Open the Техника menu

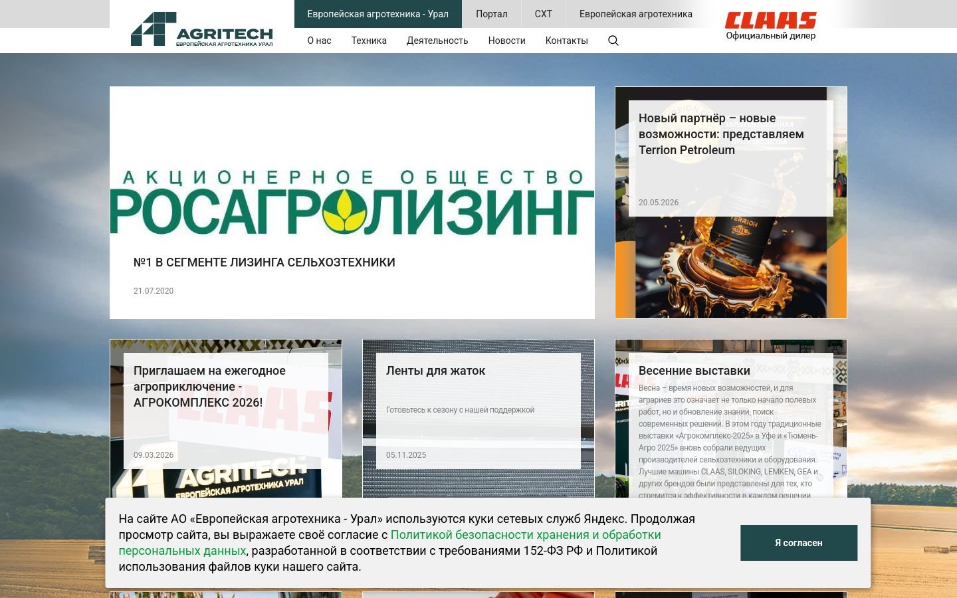click(x=369, y=41)
